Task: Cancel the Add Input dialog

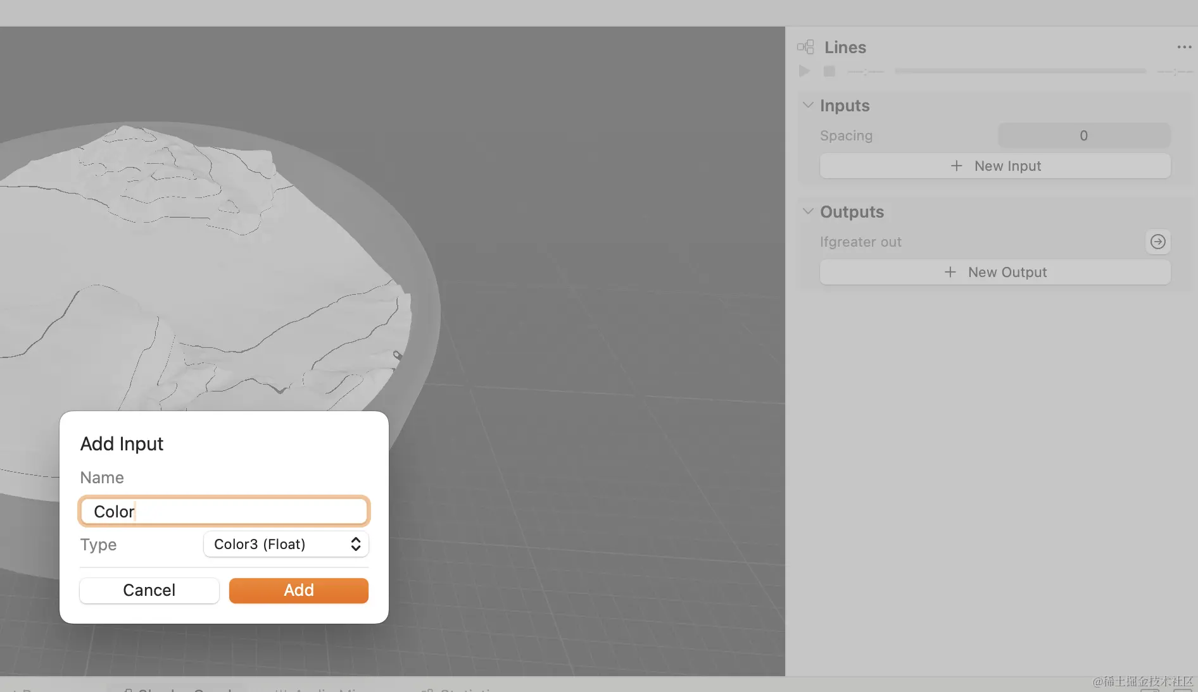Action: click(149, 590)
